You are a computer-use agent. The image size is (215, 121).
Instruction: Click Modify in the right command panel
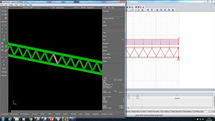[x=114, y=50]
